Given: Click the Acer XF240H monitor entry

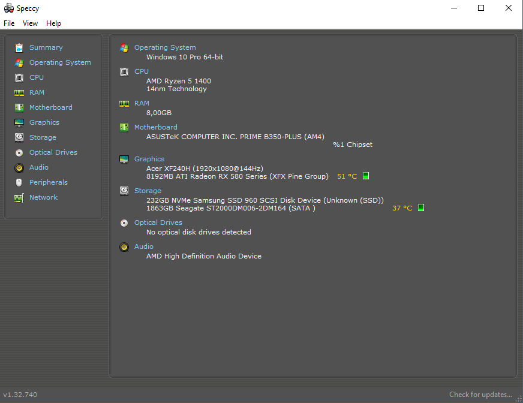Looking at the screenshot, I should click(x=205, y=169).
